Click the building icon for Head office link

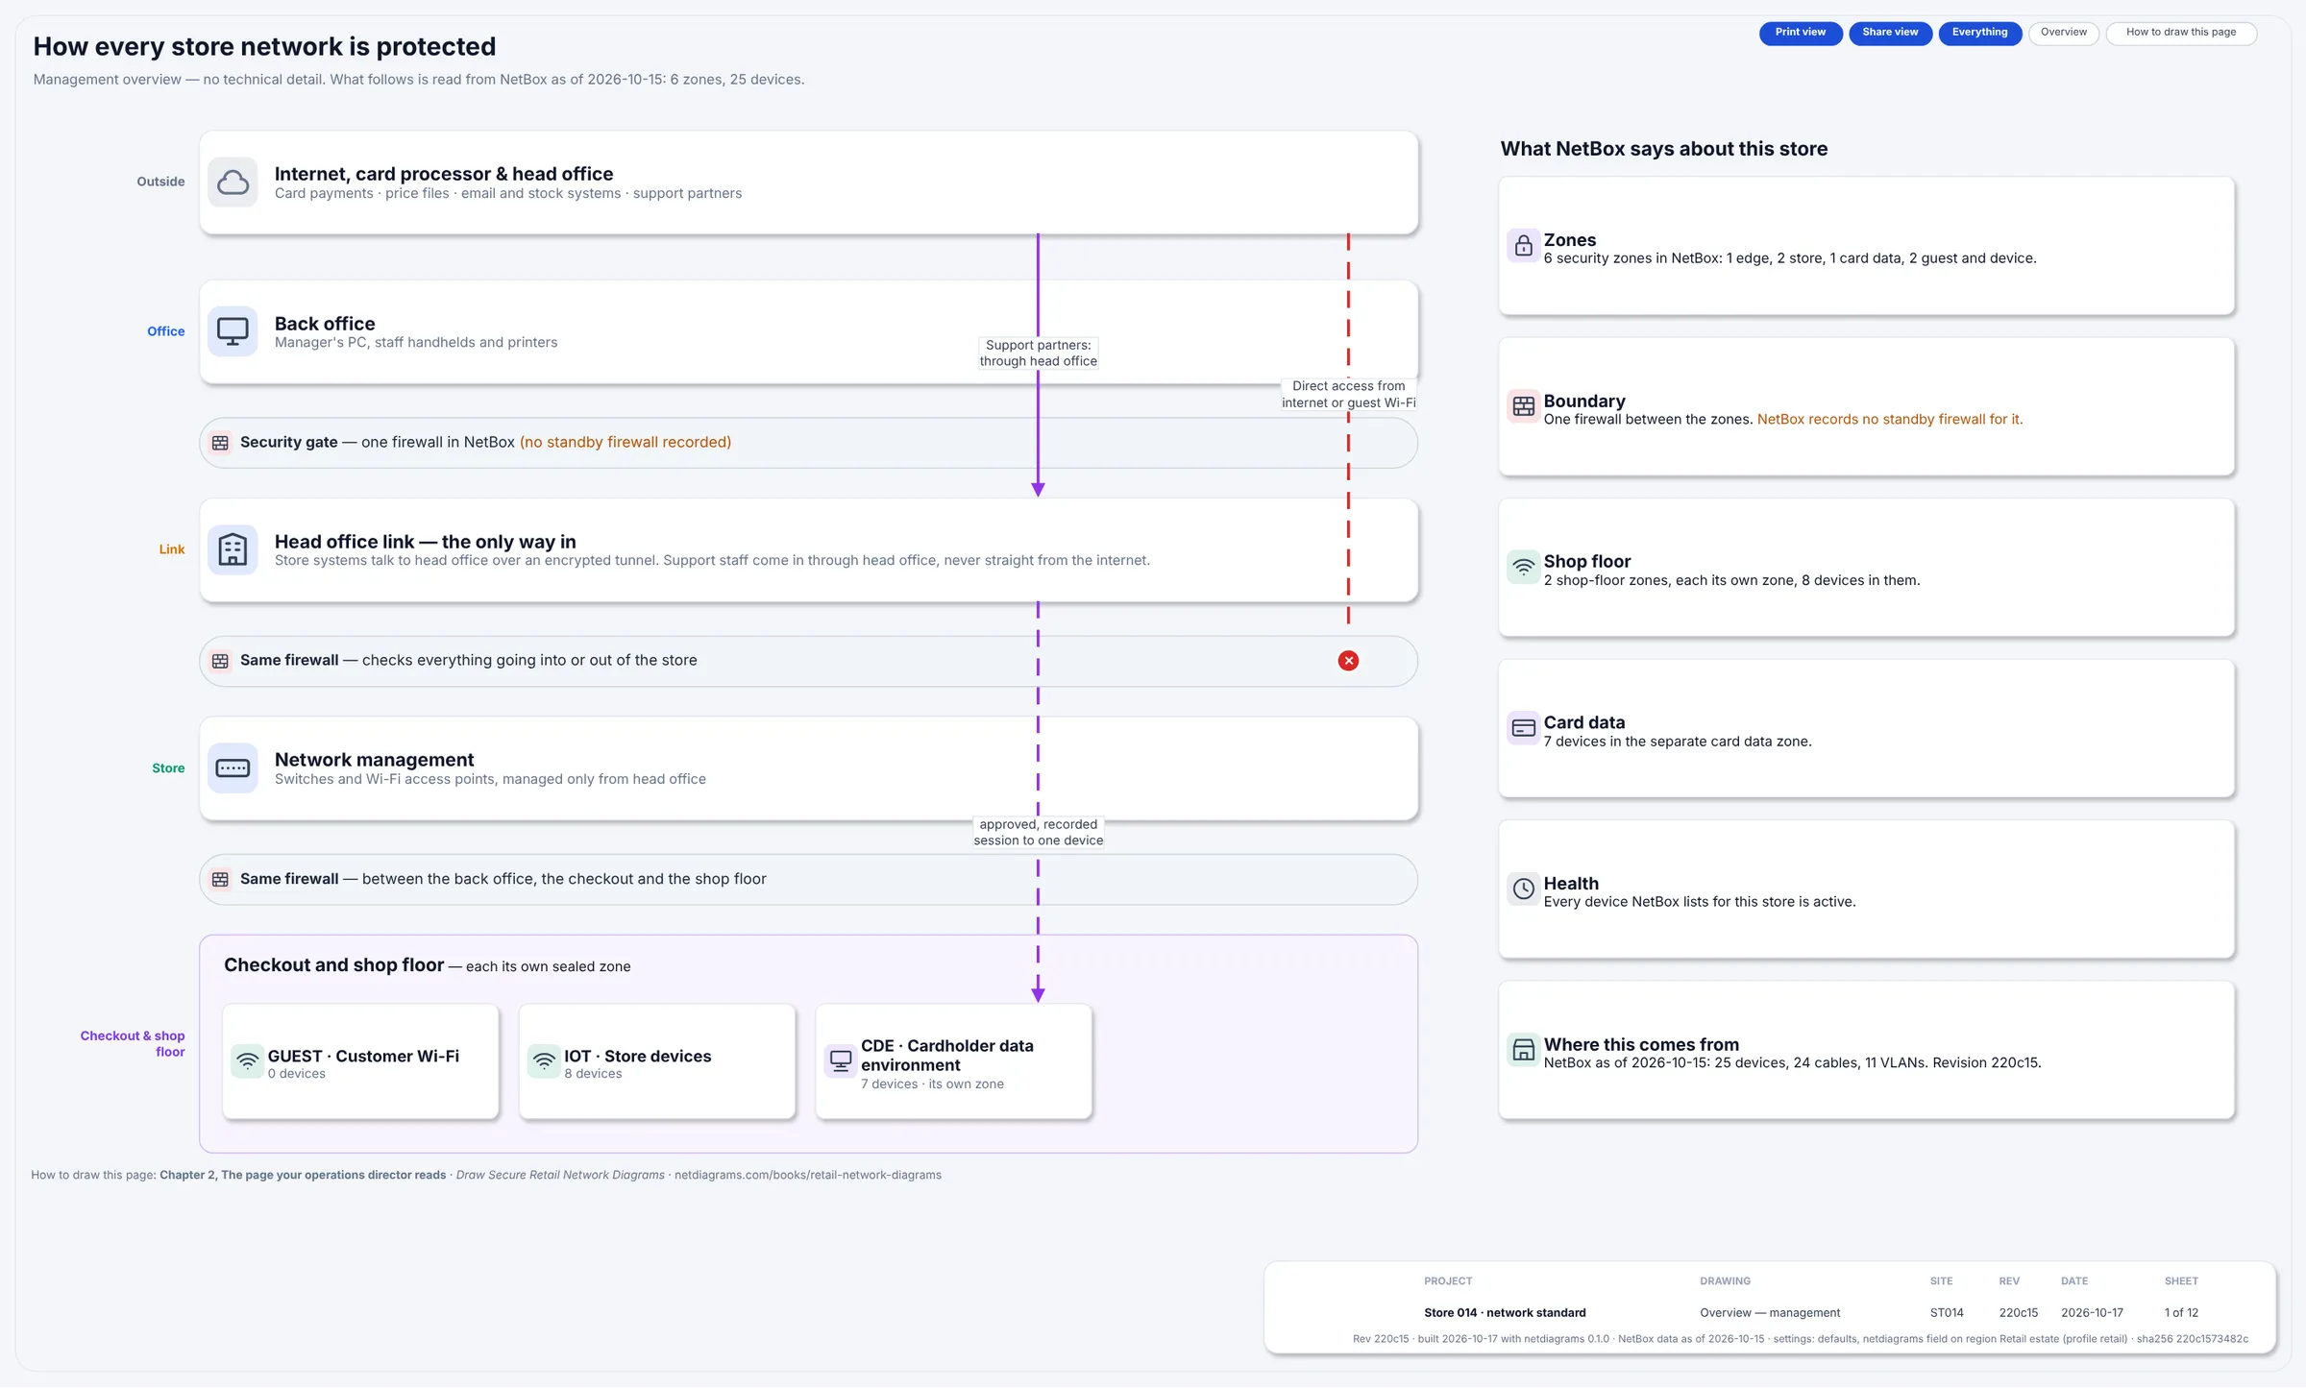click(233, 549)
